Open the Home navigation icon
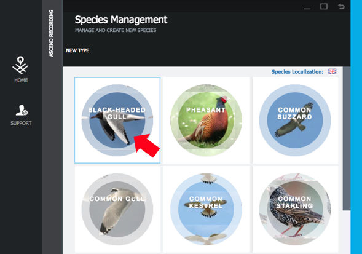The height and width of the screenshot is (254, 362). (20, 65)
